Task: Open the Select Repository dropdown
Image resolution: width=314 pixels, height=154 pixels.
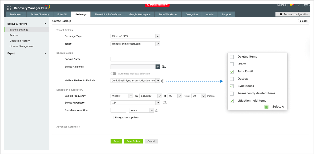Action: 135,103
